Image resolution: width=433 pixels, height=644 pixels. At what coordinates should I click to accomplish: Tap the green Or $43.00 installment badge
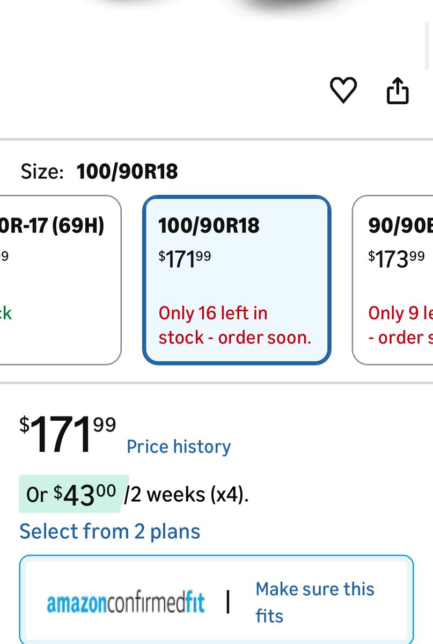coord(72,494)
